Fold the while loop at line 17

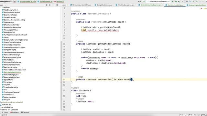click(x=71, y=58)
